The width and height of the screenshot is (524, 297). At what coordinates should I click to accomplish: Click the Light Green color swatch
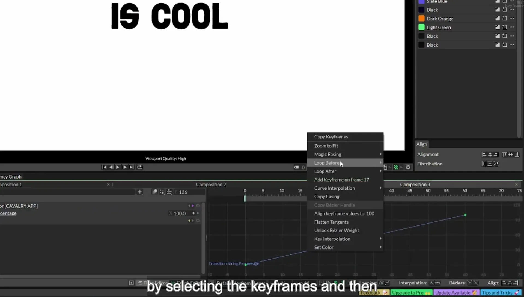tap(421, 27)
